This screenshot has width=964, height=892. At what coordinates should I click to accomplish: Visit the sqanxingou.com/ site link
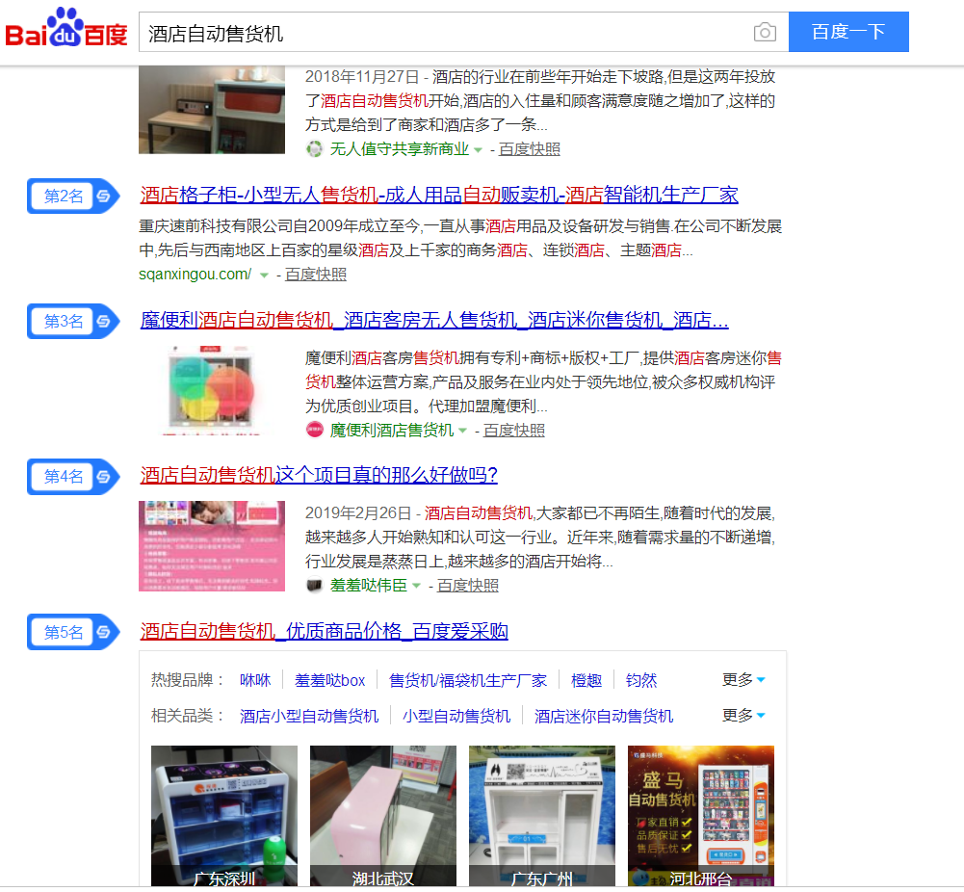[195, 275]
